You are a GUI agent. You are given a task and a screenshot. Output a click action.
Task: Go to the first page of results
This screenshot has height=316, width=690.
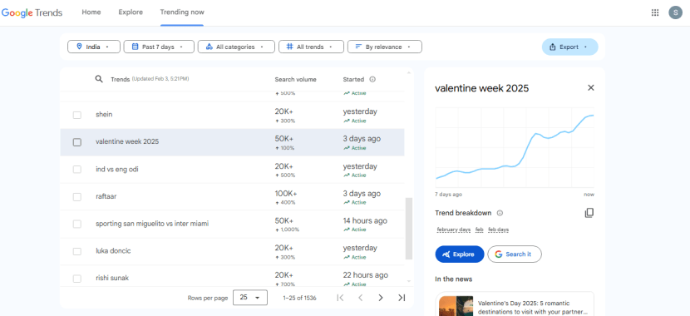[x=340, y=298]
